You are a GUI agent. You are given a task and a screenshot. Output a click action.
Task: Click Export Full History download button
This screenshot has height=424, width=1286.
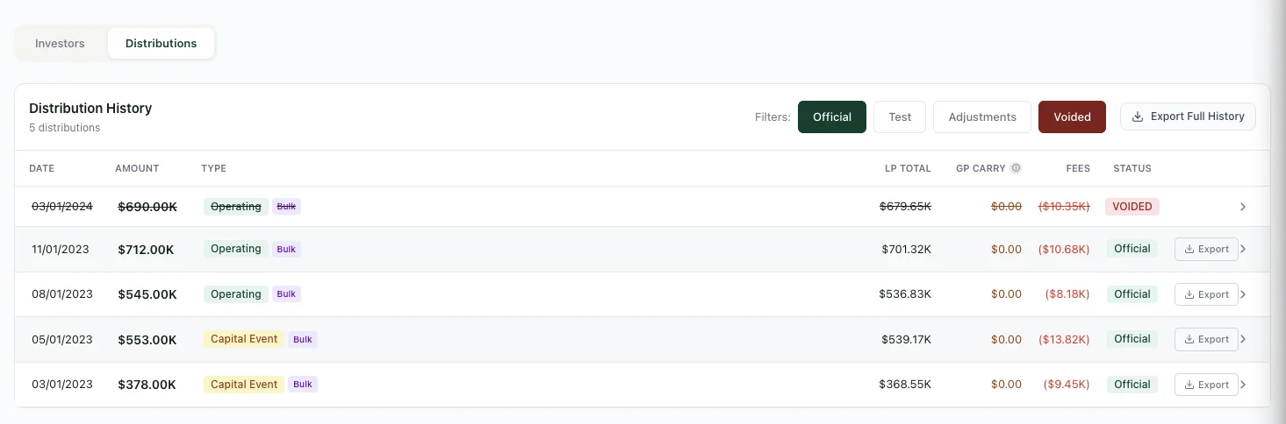(1188, 117)
